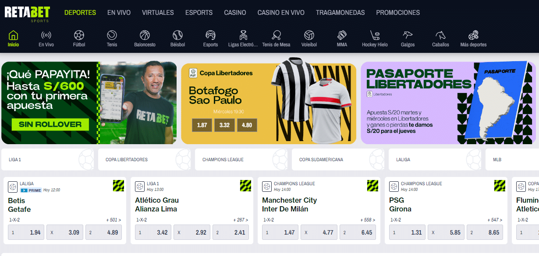The image size is (539, 256).
Task: Click the SIN ROLLOVER button
Action: (50, 125)
